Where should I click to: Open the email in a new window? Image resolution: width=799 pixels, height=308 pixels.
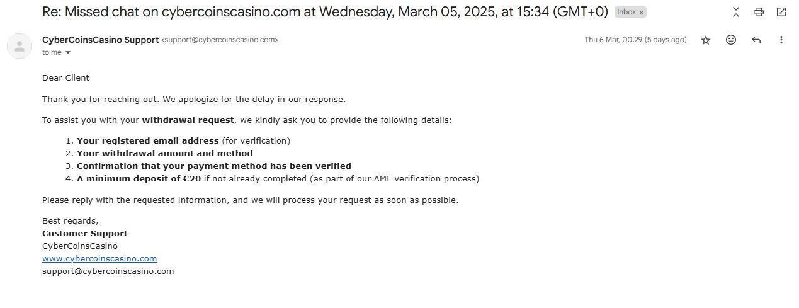(781, 12)
